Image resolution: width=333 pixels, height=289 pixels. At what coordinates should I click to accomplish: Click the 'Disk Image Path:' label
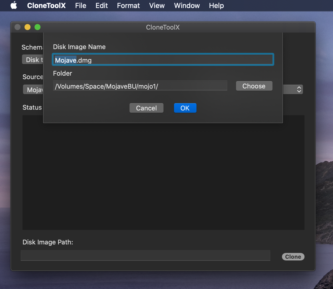tap(48, 242)
